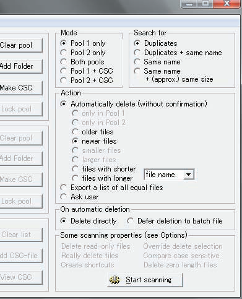Close the window with the X button

[227, 4]
